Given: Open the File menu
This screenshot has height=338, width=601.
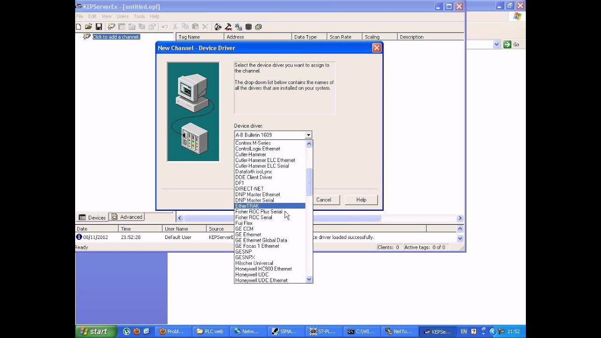Looking at the screenshot, I should pos(80,16).
